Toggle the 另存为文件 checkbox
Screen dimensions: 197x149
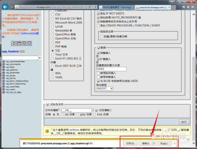tap(48, 105)
